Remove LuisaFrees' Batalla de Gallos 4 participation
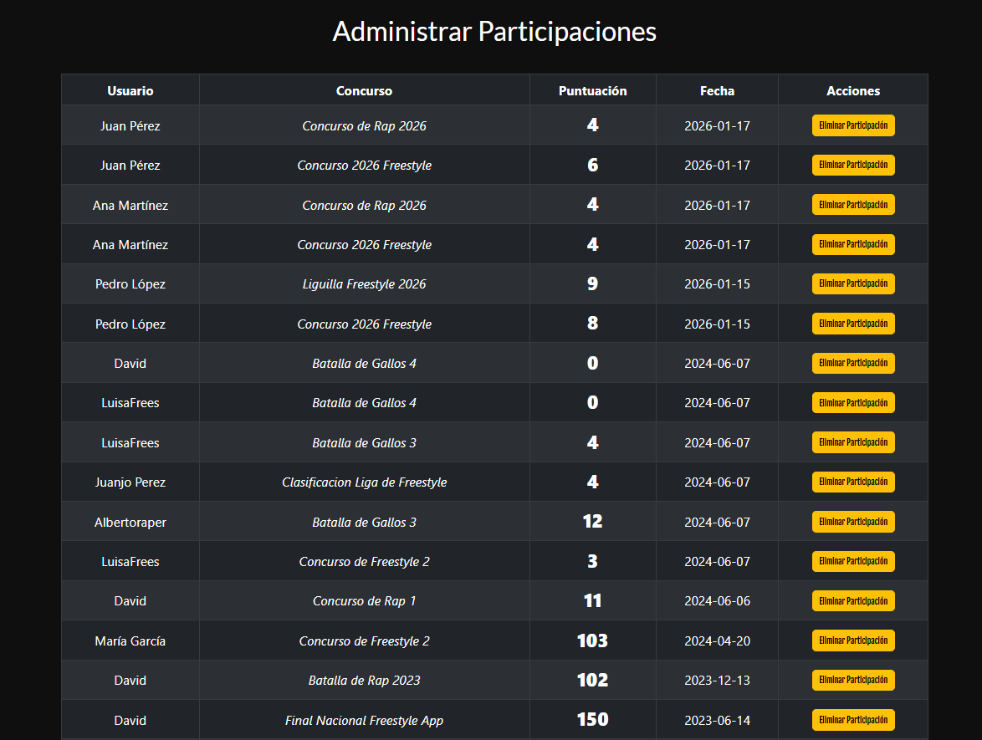Screen dimensions: 982x740 click(x=853, y=402)
